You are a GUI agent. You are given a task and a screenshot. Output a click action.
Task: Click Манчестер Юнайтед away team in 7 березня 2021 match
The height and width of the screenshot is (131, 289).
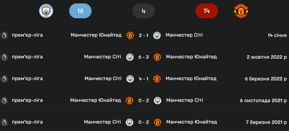192,122
